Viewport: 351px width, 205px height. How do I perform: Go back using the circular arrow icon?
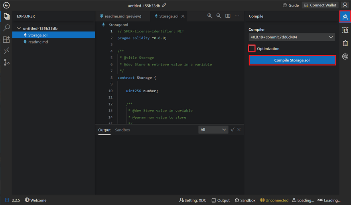(6, 5)
